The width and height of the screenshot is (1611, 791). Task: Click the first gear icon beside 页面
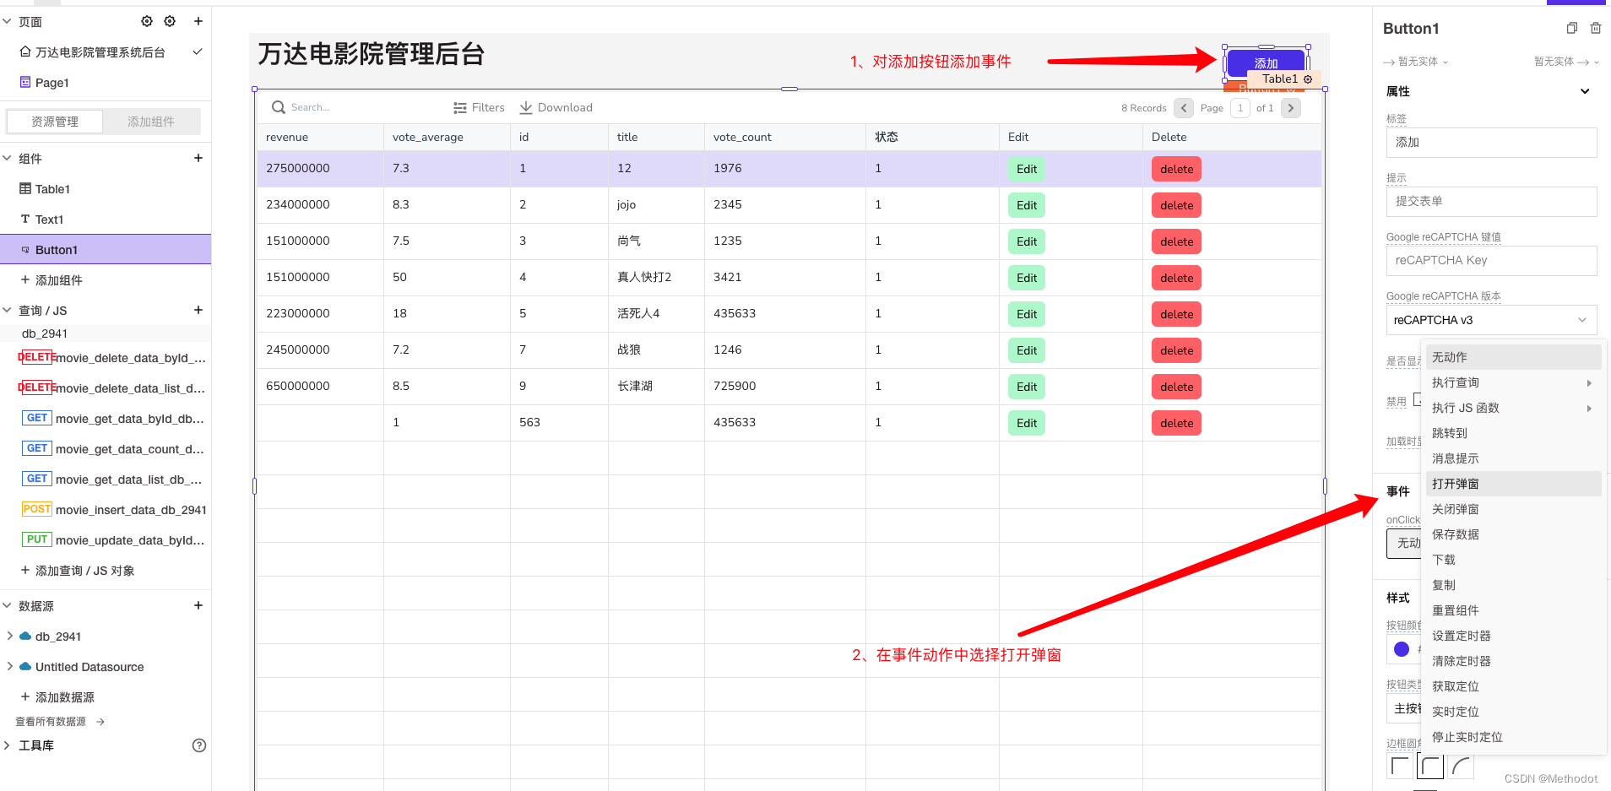[147, 21]
